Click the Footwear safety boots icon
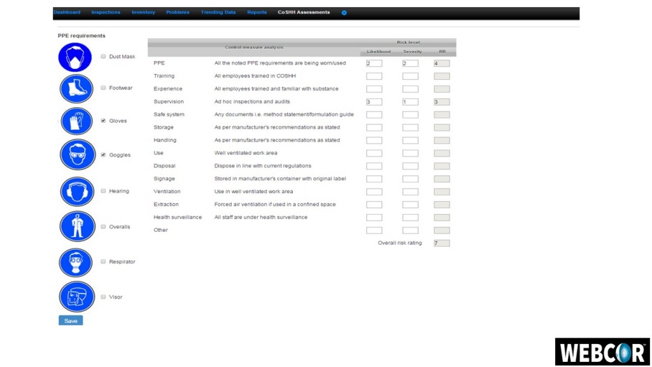This screenshot has width=652, height=367. tap(76, 89)
